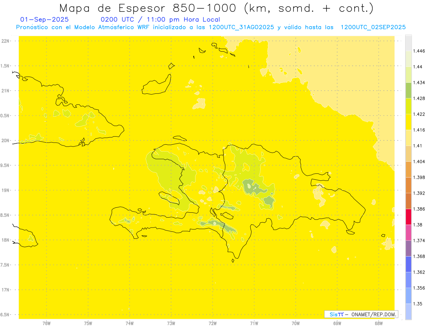The height and width of the screenshot is (328, 425).
Task: Click the legend value '1.398'
Action: pyautogui.click(x=419, y=177)
